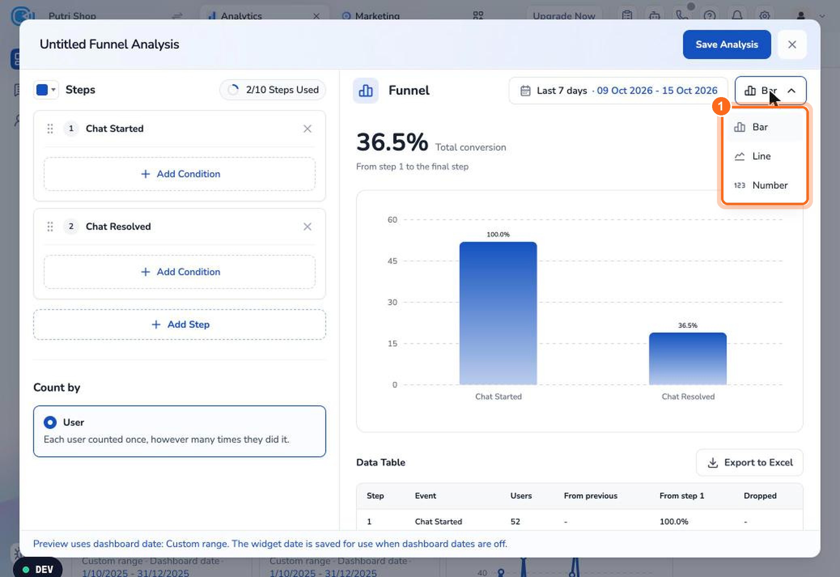Click the 2/10 Steps Used progress indicator
The image size is (840, 577).
click(273, 90)
